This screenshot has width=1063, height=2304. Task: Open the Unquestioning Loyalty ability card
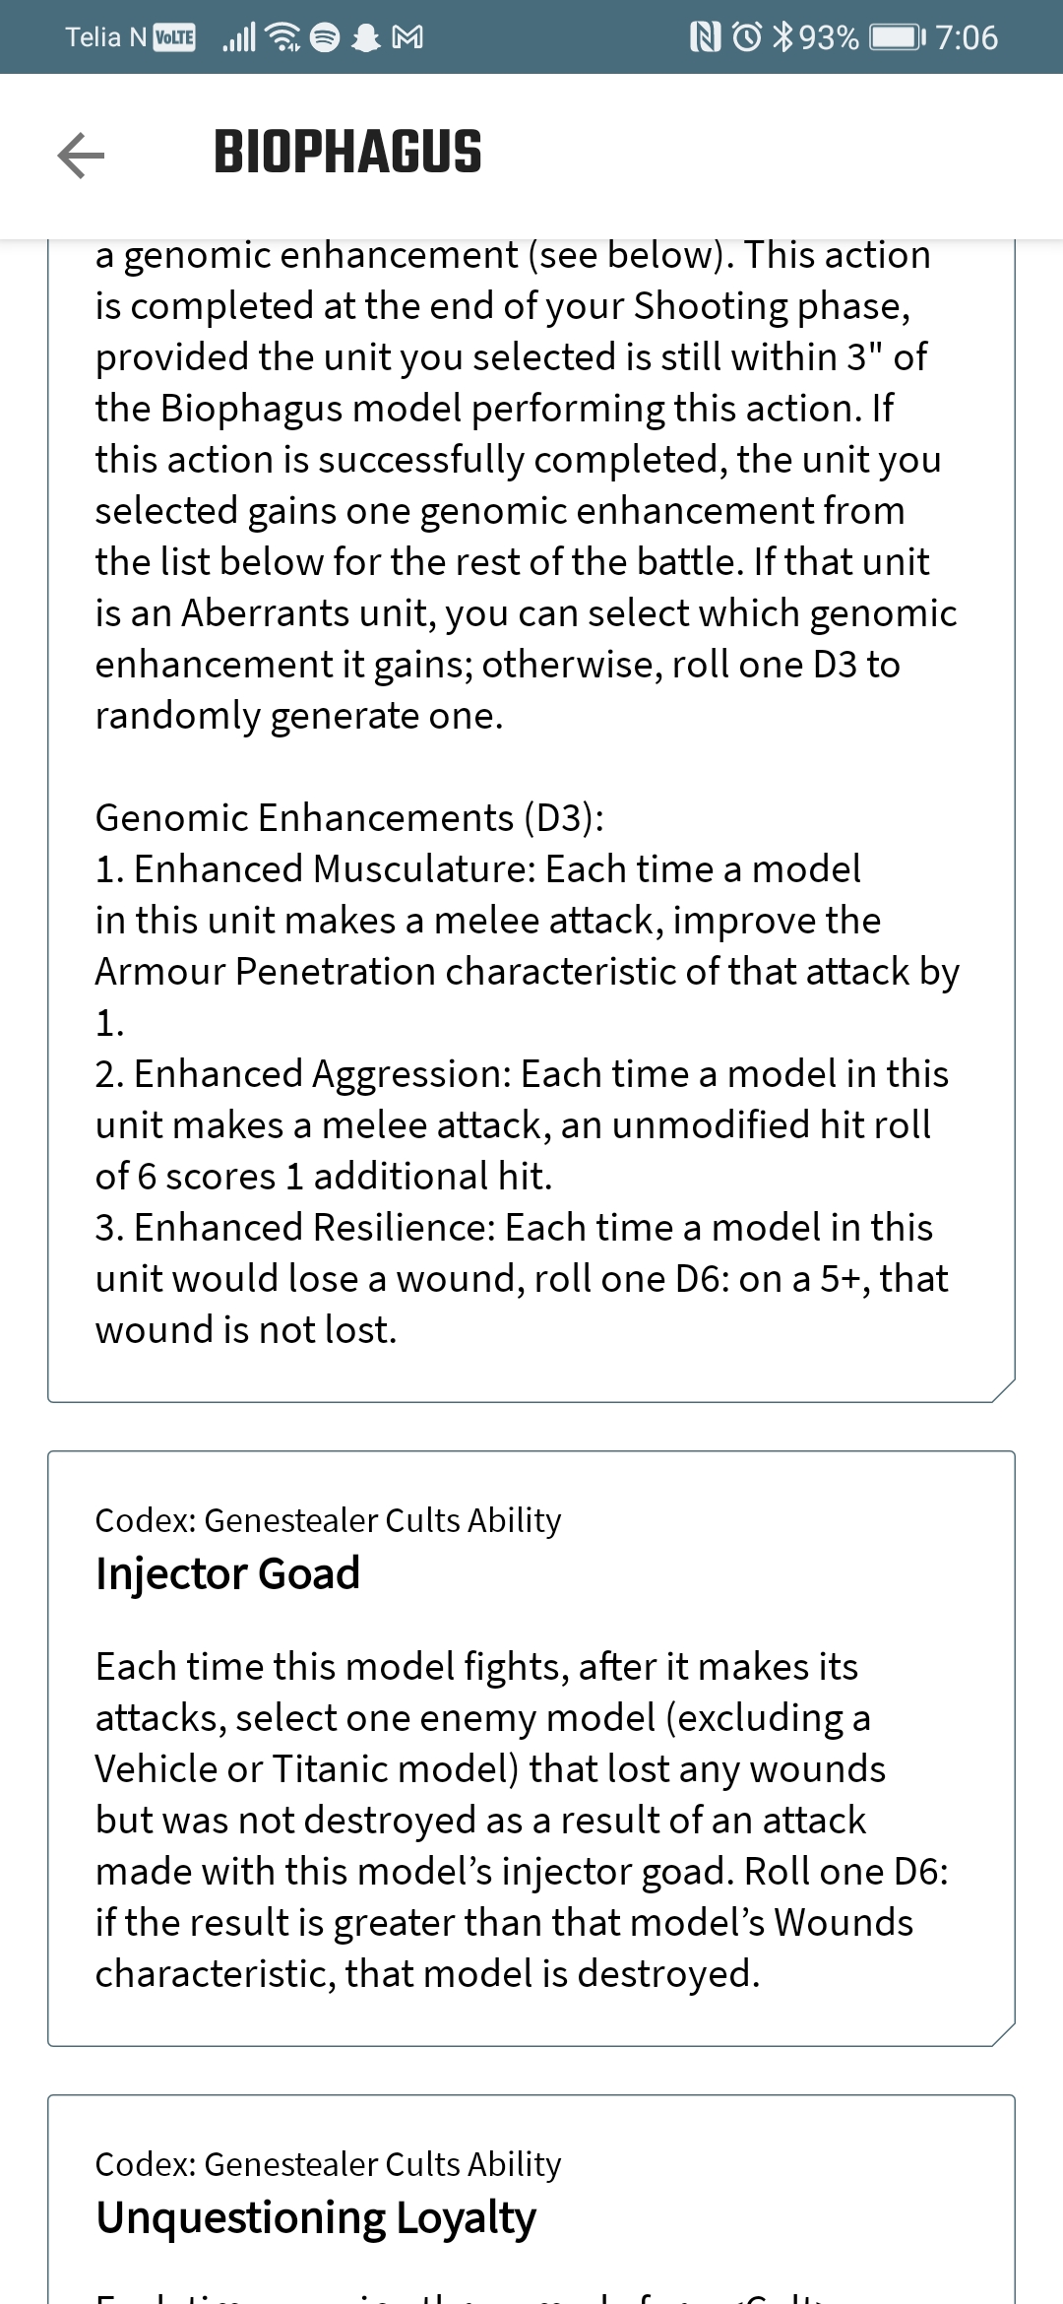pos(531,2199)
